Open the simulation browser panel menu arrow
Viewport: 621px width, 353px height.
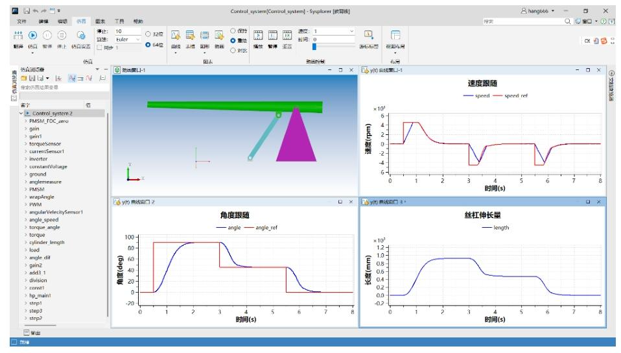[x=97, y=69]
